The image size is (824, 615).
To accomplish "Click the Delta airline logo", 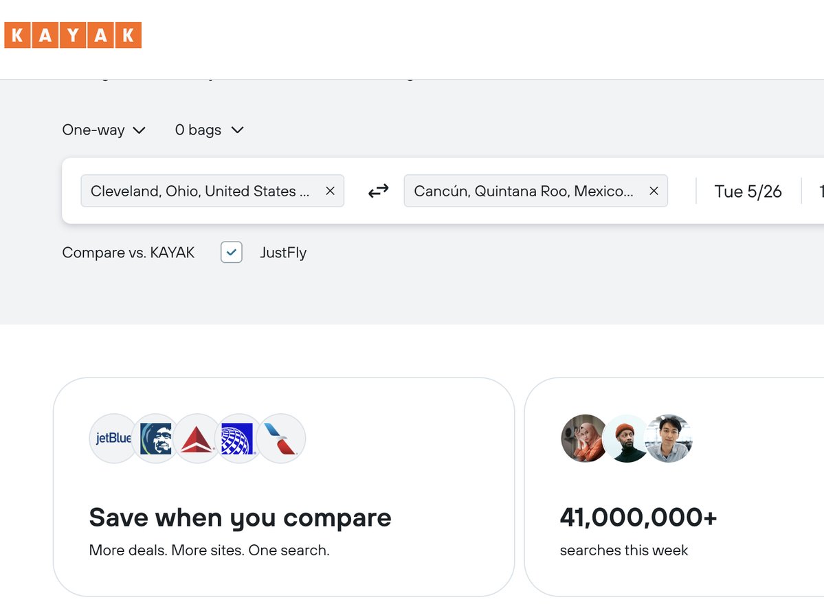I will (197, 438).
